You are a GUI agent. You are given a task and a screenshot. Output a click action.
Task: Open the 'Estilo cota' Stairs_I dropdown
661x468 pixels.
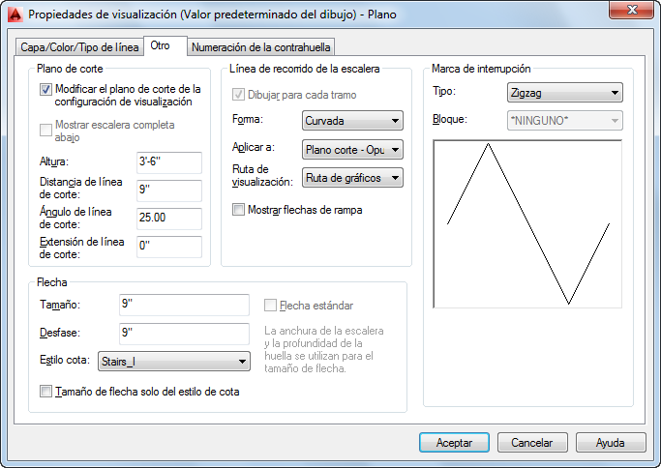[x=174, y=362]
